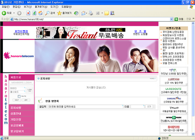Open the 편집(E) menu

pos(17,7)
